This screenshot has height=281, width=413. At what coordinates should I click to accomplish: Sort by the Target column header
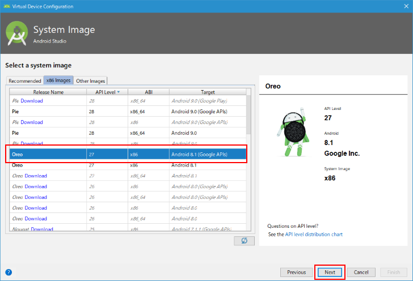[x=208, y=92]
